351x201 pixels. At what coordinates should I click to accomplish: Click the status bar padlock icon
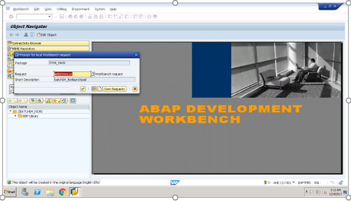pyautogui.click(x=341, y=182)
